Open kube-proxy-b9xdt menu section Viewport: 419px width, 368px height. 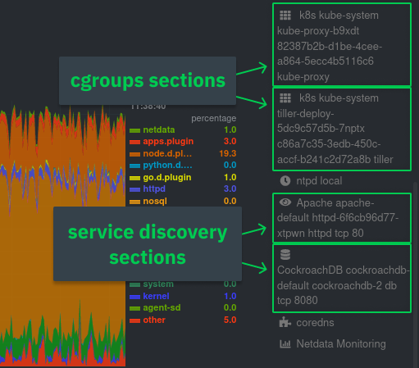point(342,45)
